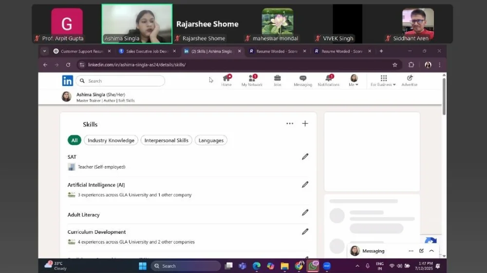The image size is (487, 273).
Task: Filter skills by Interpersonal Skills
Action: click(x=166, y=140)
